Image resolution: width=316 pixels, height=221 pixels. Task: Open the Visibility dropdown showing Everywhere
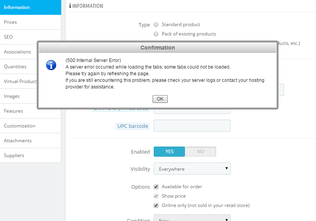[192, 169]
